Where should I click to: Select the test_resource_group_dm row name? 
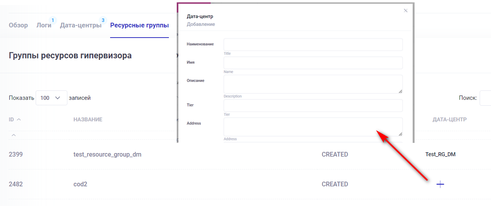107,155
